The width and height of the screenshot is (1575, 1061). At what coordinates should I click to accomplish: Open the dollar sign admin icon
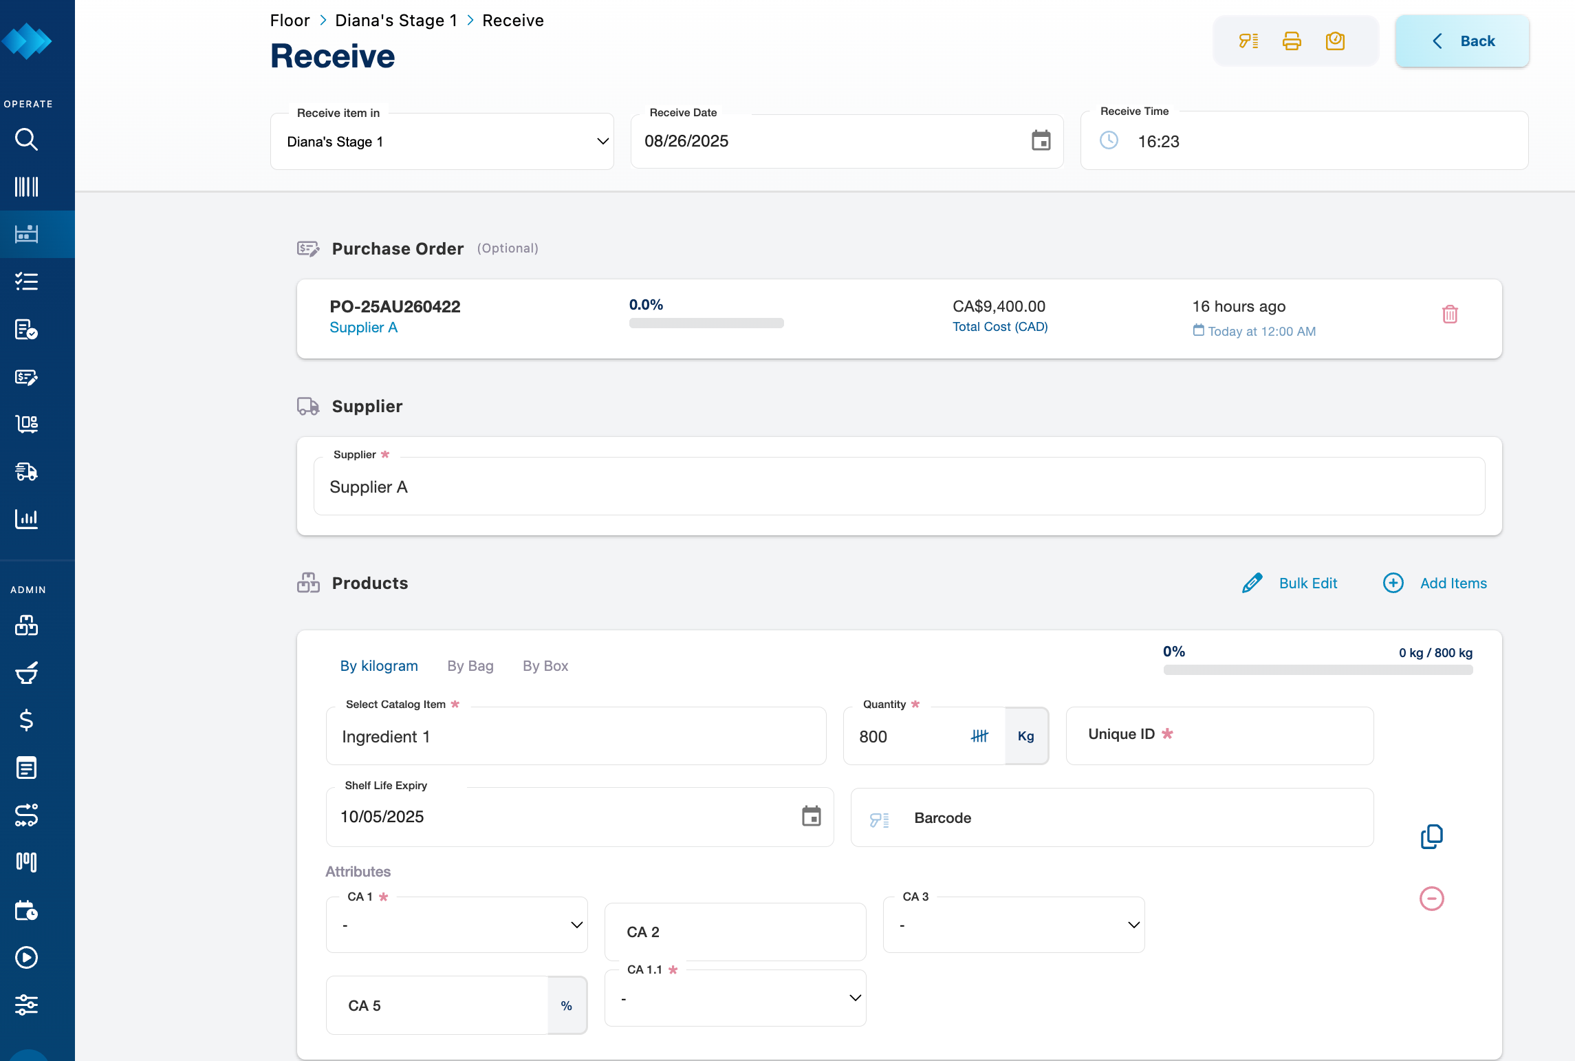[x=26, y=720]
